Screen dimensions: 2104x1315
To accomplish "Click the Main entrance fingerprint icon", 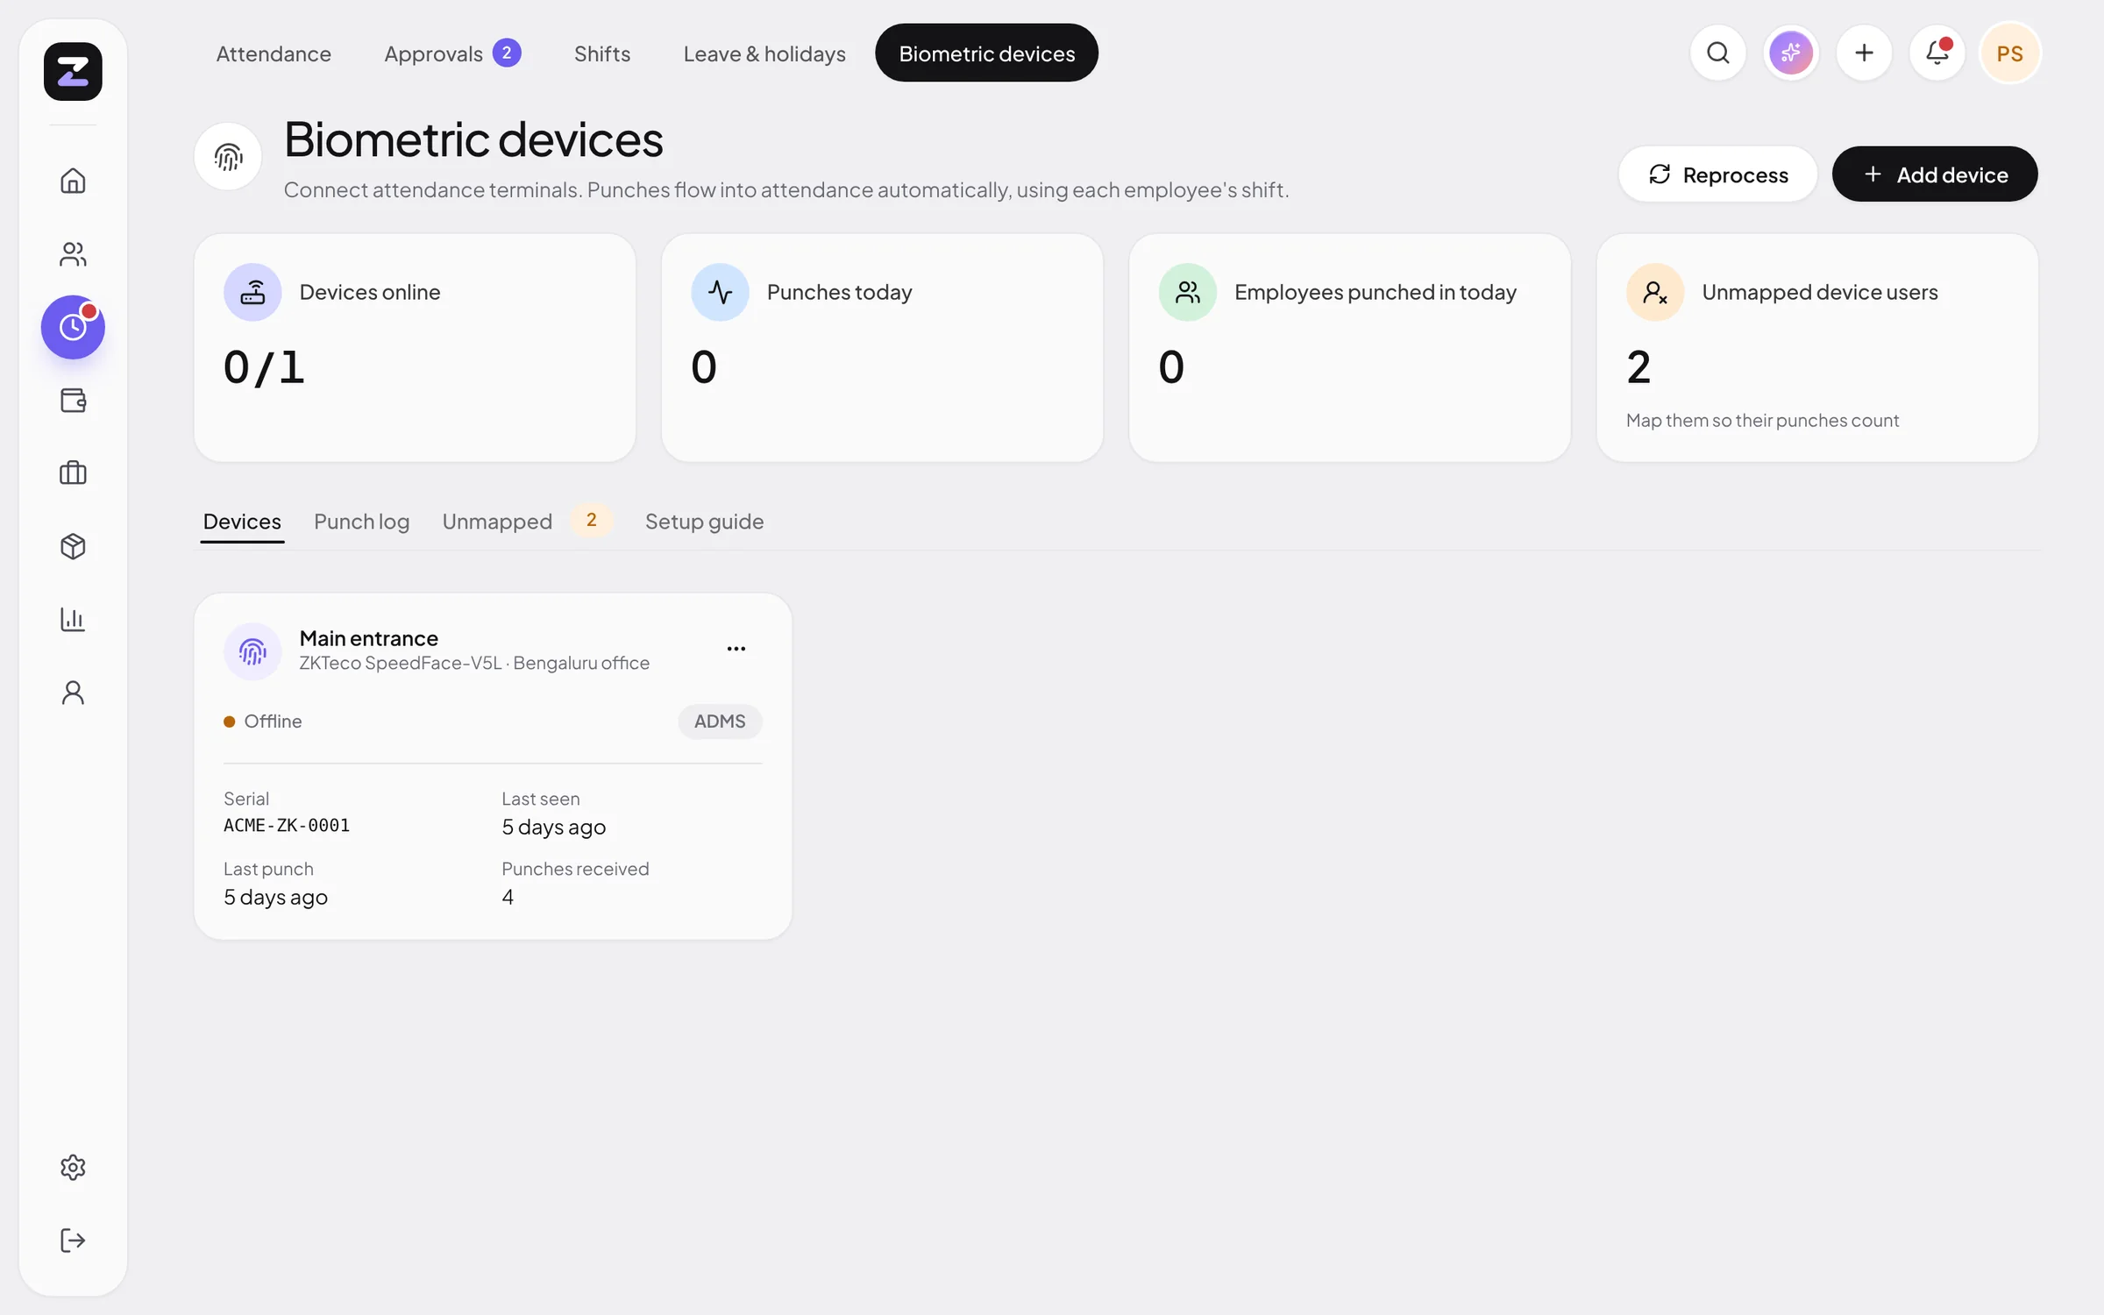I will pyautogui.click(x=252, y=651).
